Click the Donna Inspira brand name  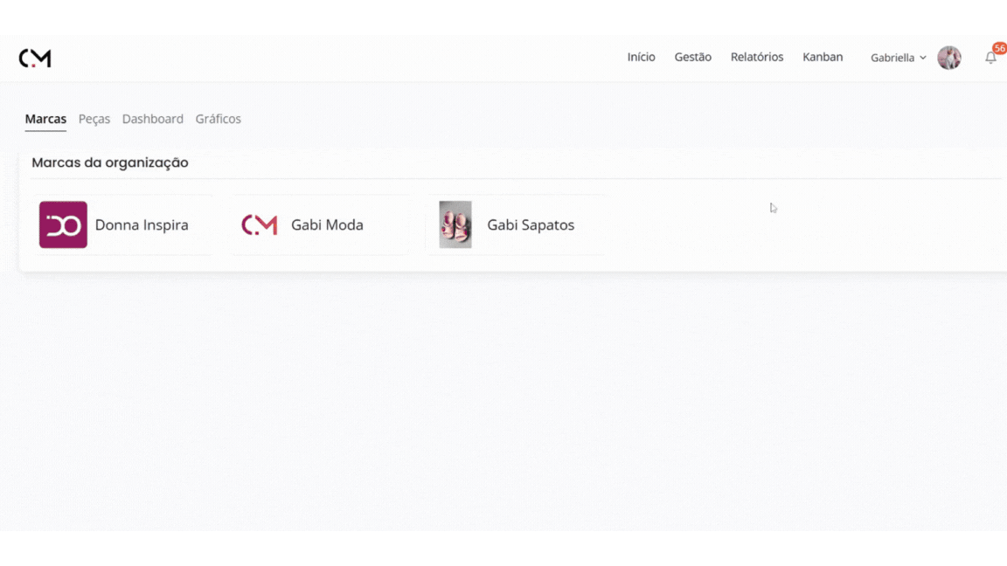[142, 224]
